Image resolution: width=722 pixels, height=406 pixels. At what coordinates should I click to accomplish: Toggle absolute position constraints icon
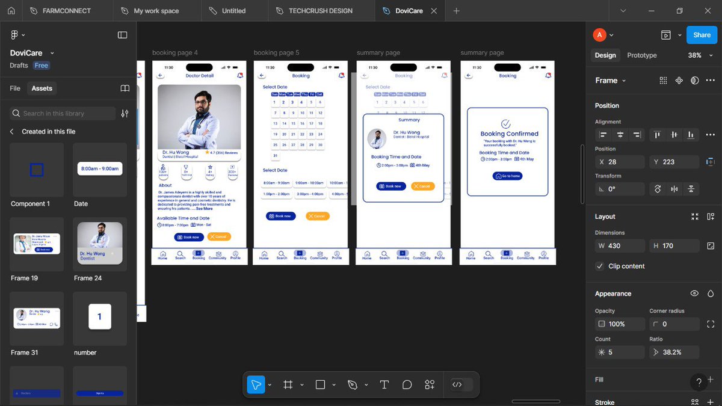pyautogui.click(x=711, y=162)
